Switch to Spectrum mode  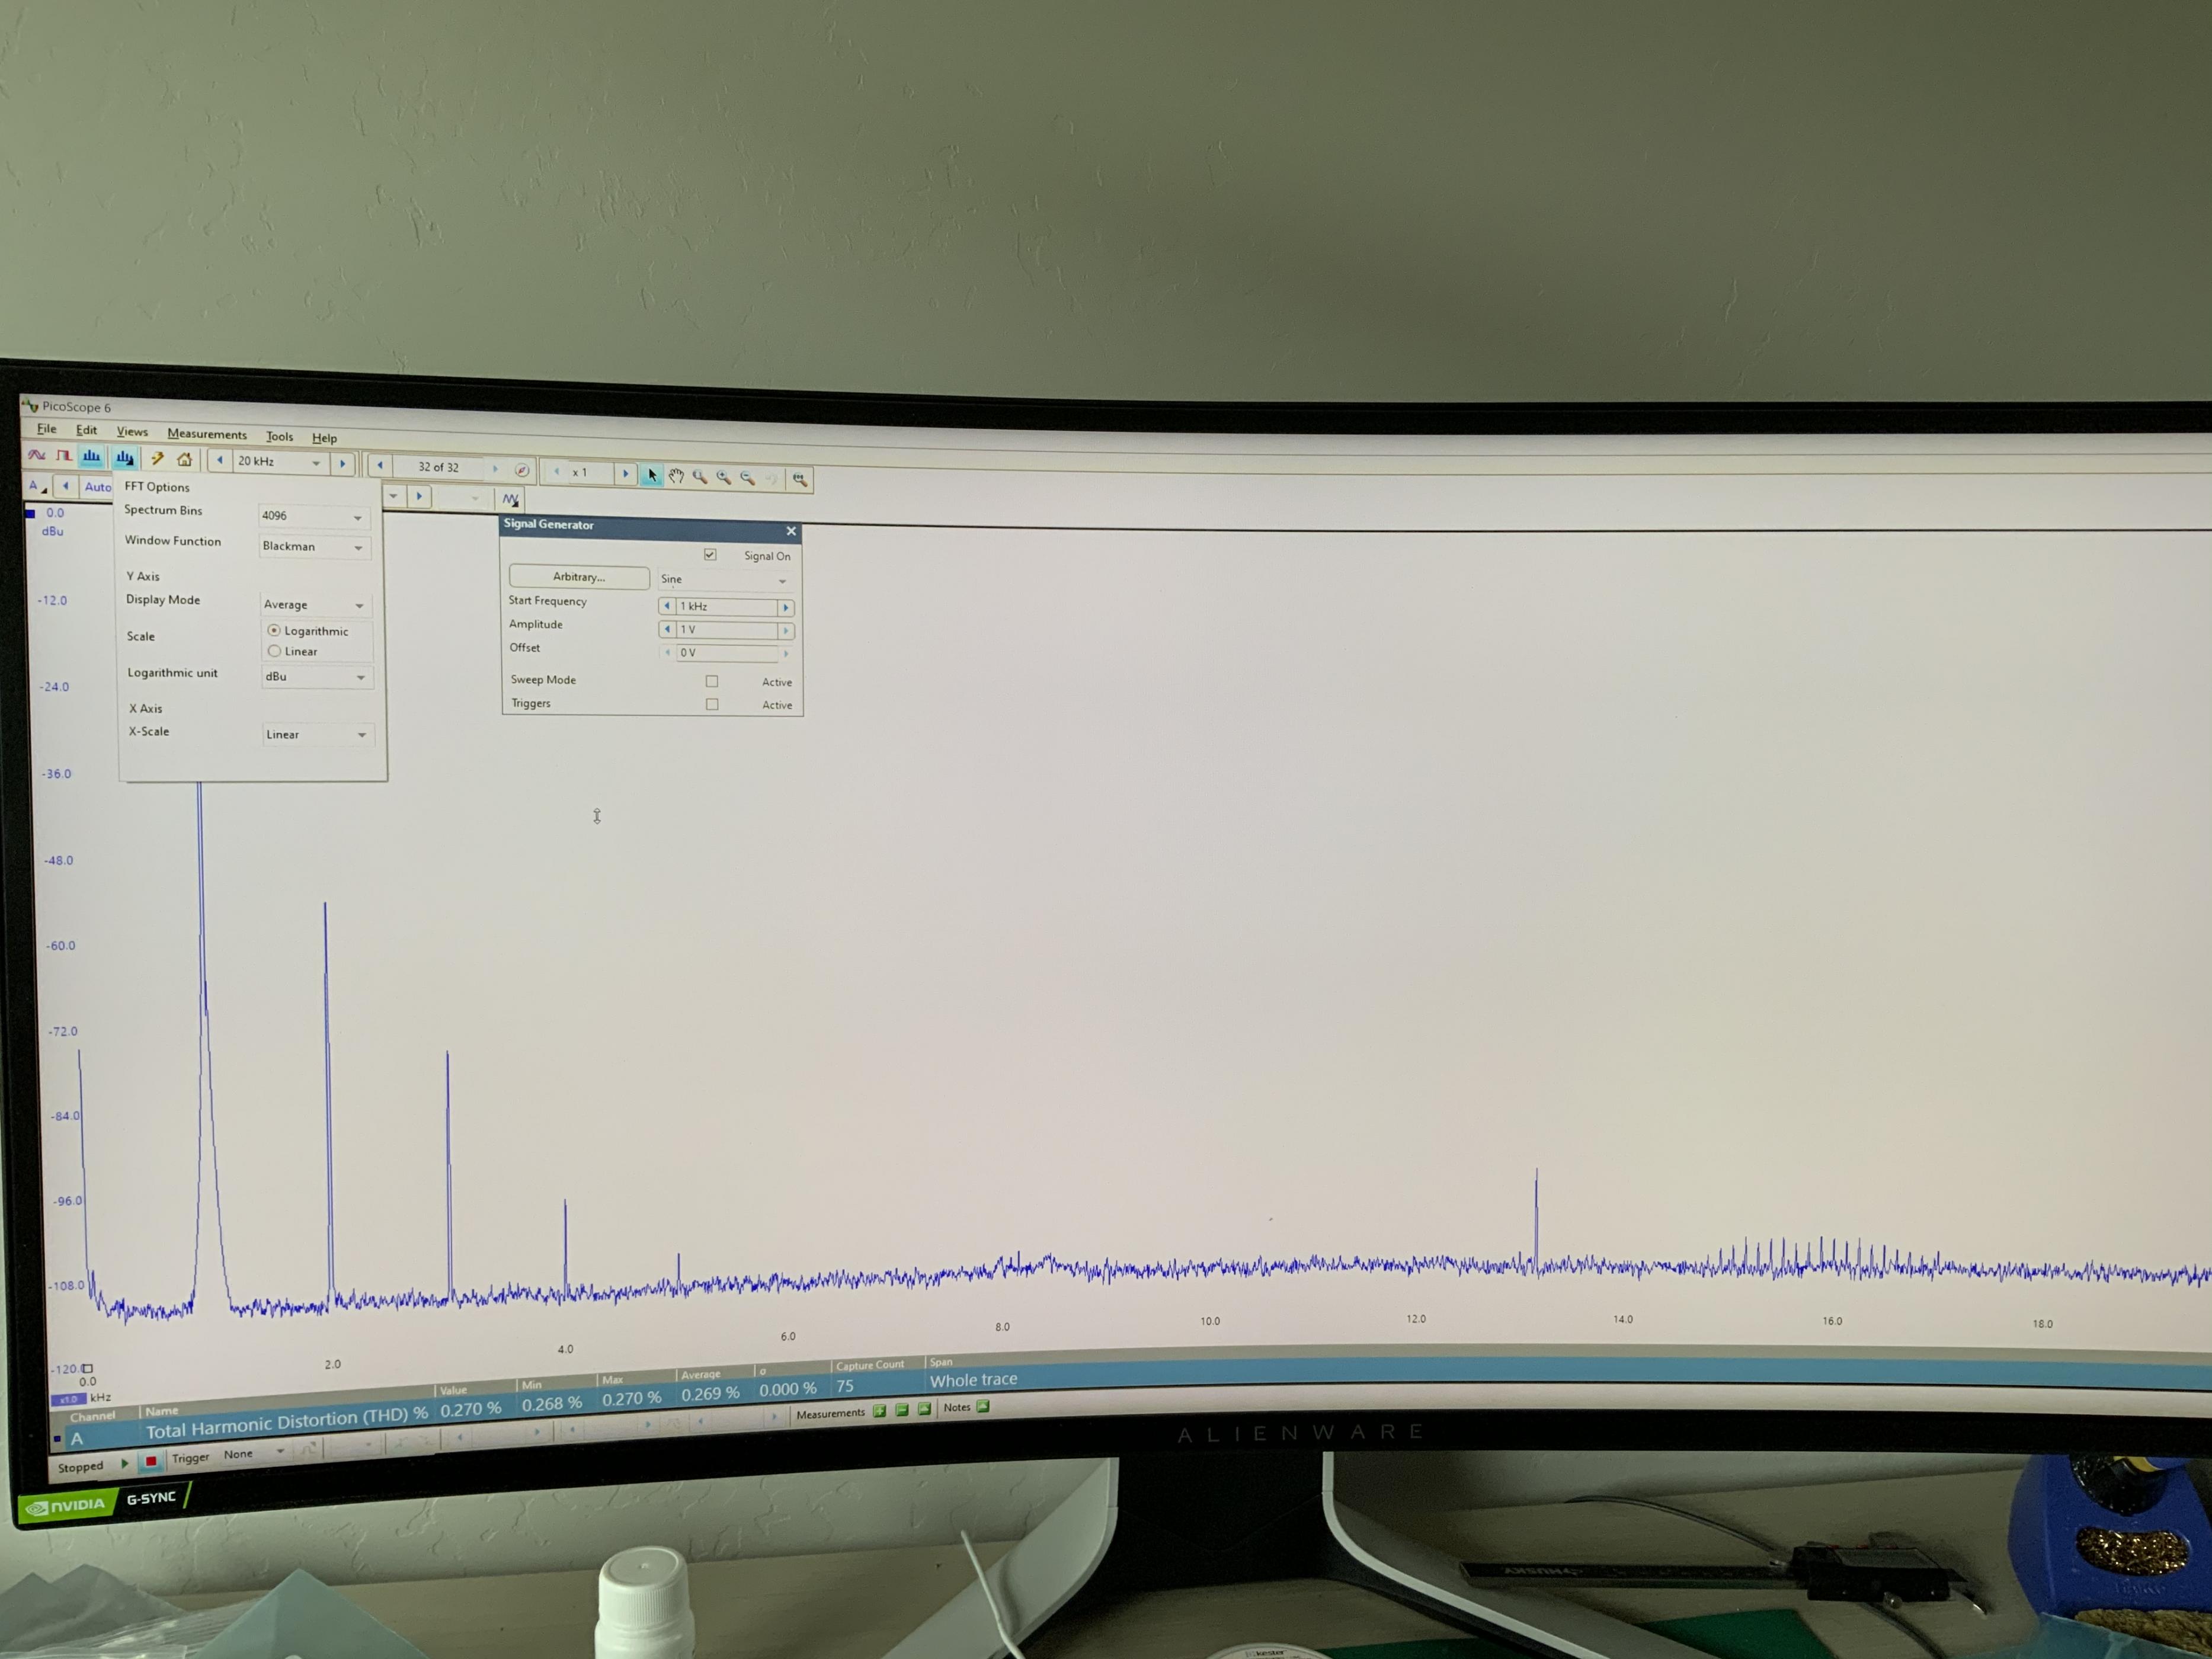pyautogui.click(x=92, y=457)
